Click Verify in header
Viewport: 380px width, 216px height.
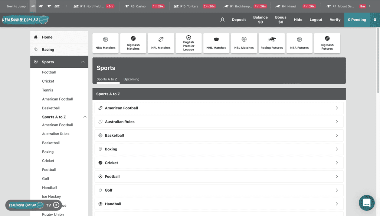pos(335,20)
